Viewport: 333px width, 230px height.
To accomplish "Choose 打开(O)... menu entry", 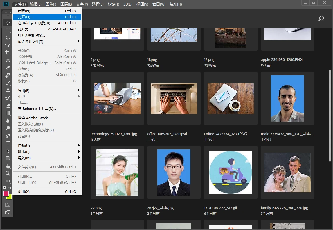I will [47, 17].
